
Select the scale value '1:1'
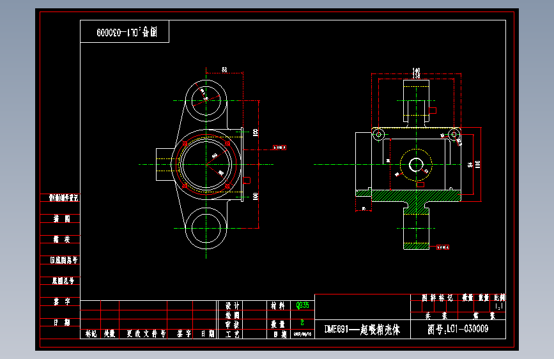coord(499,307)
